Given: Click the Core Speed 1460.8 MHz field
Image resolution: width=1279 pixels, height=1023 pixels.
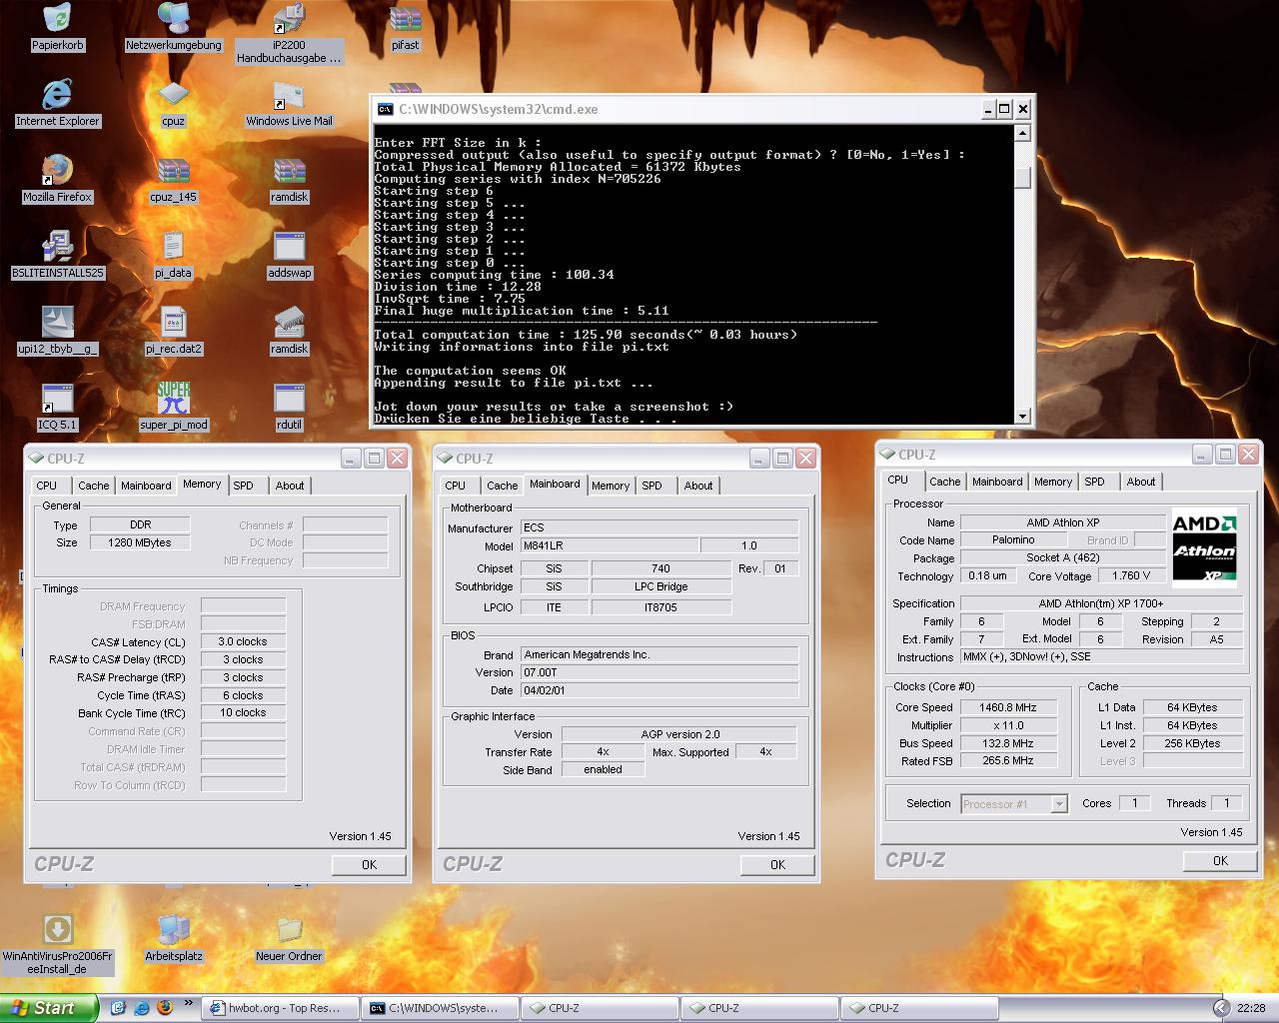Looking at the screenshot, I should [1007, 707].
